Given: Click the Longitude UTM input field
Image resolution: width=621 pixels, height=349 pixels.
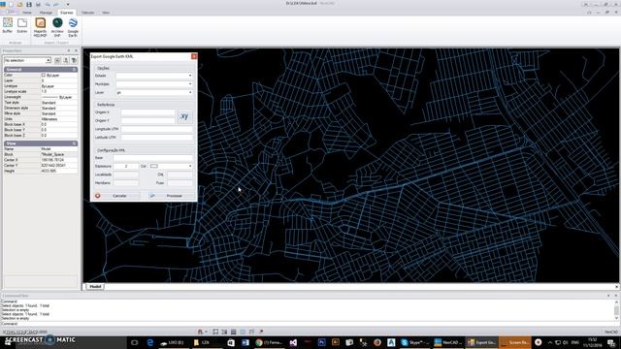Looking at the screenshot, I should click(157, 129).
